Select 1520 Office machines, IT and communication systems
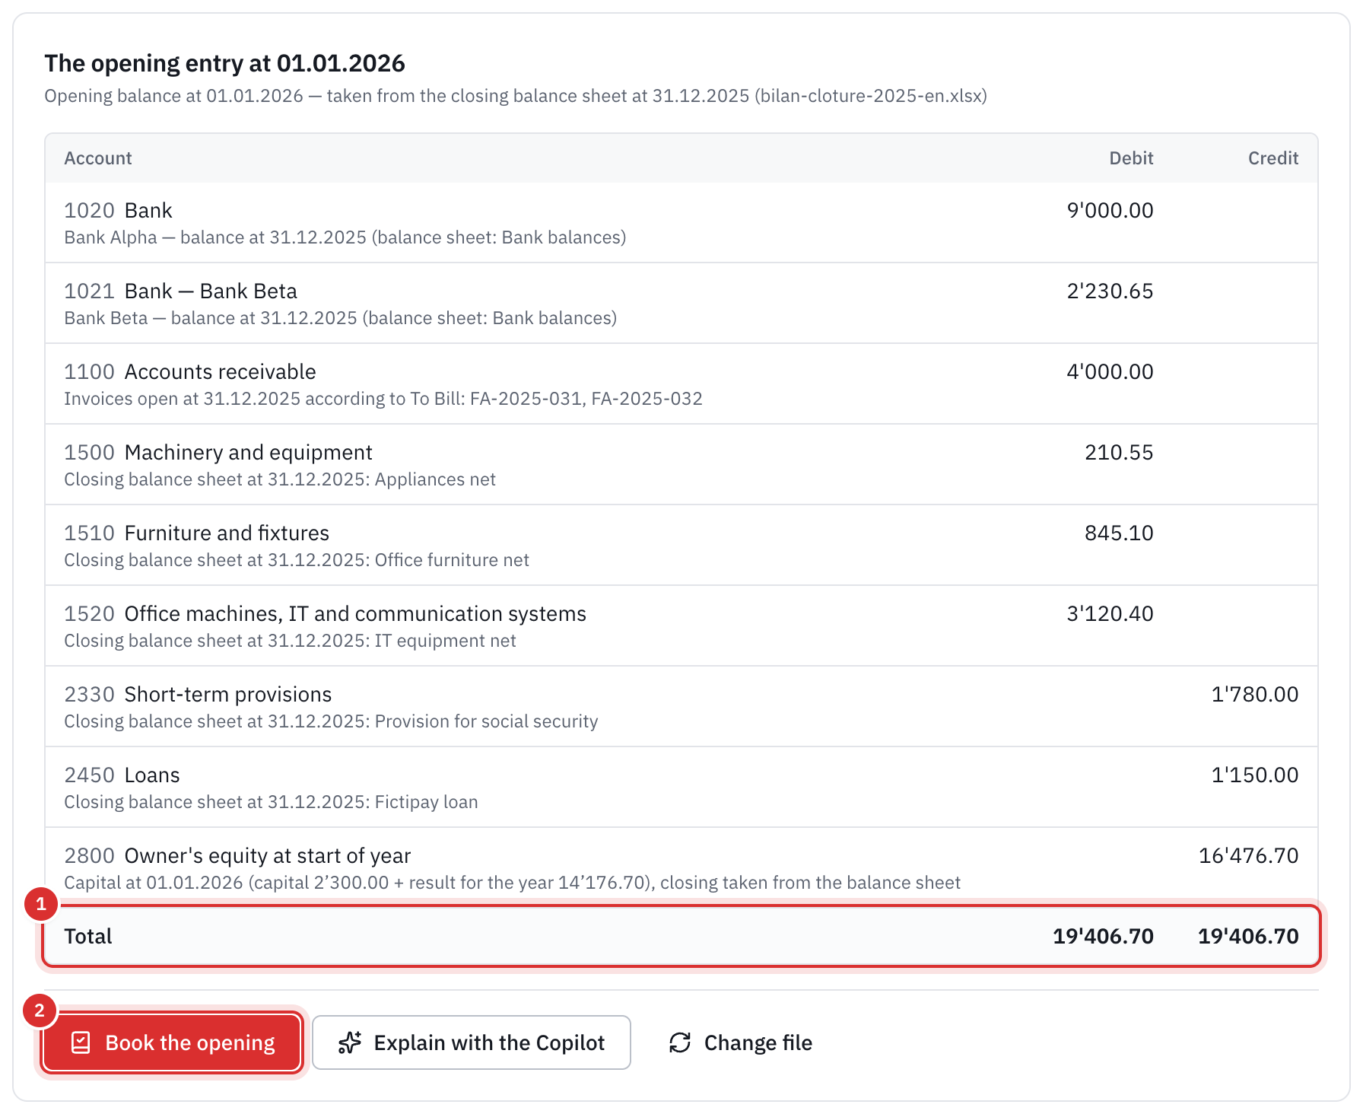 click(x=681, y=625)
